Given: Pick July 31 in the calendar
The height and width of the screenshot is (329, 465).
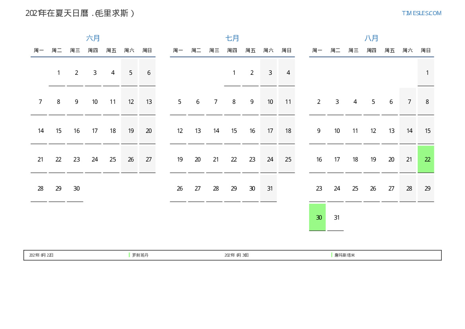Looking at the screenshot, I should [x=270, y=189].
